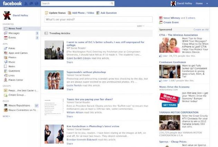Open CTIA - The Wireless Association ad
This screenshot has width=218, height=147.
coord(179,35)
